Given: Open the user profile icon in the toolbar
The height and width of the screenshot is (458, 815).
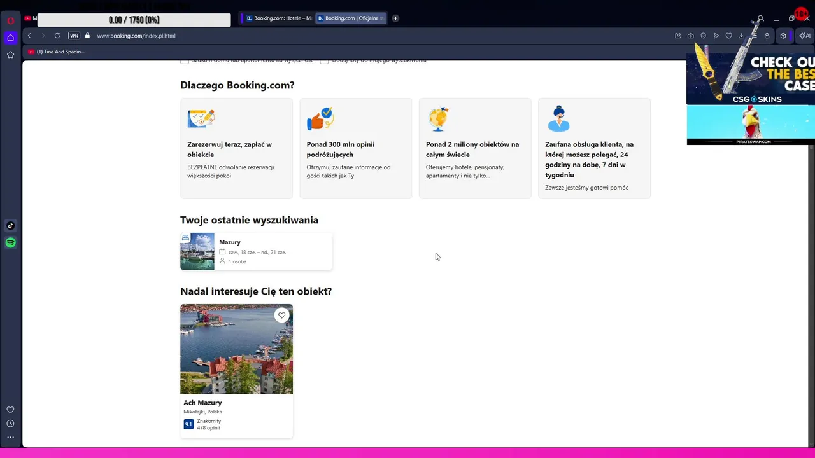Looking at the screenshot, I should click(x=767, y=36).
